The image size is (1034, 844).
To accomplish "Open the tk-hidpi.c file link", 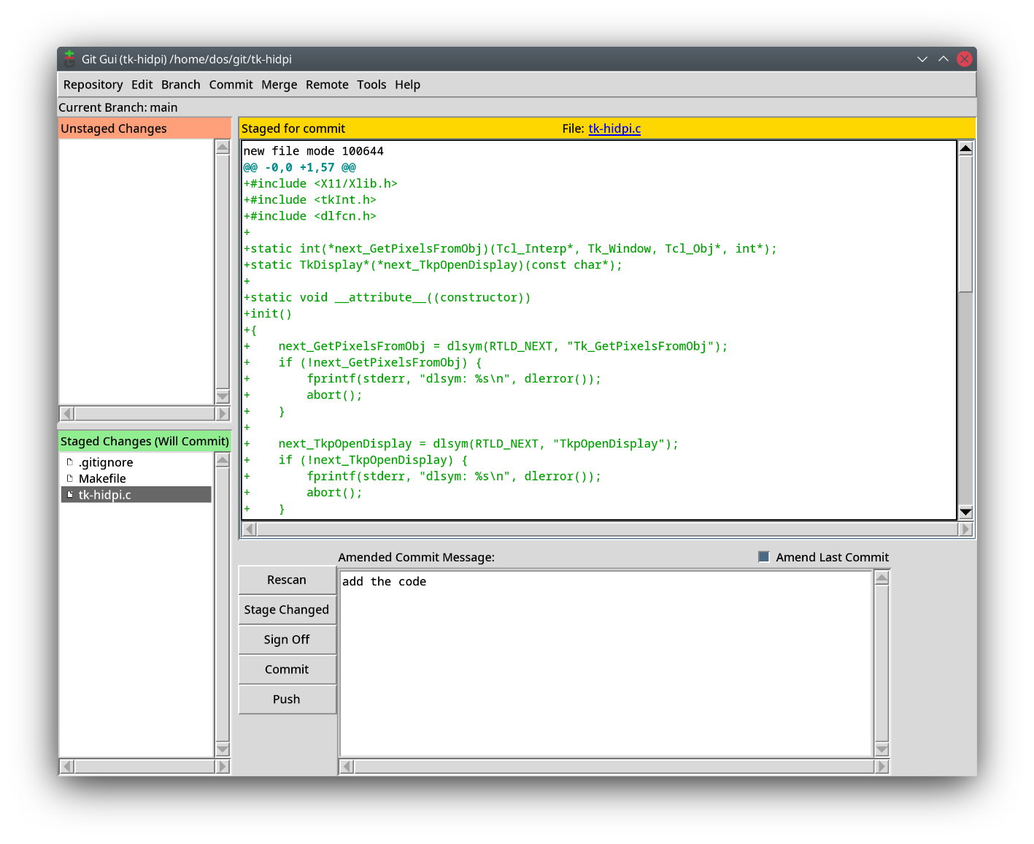I will [614, 128].
